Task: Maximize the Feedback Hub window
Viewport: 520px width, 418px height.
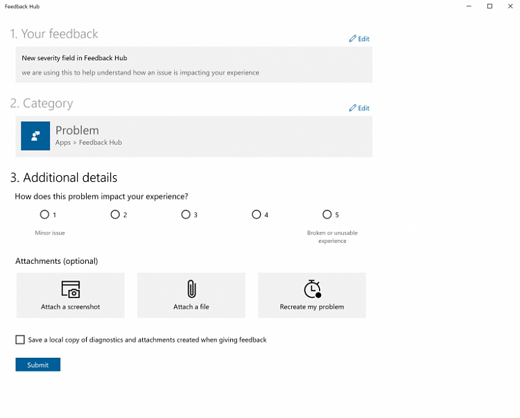Action: tap(489, 6)
